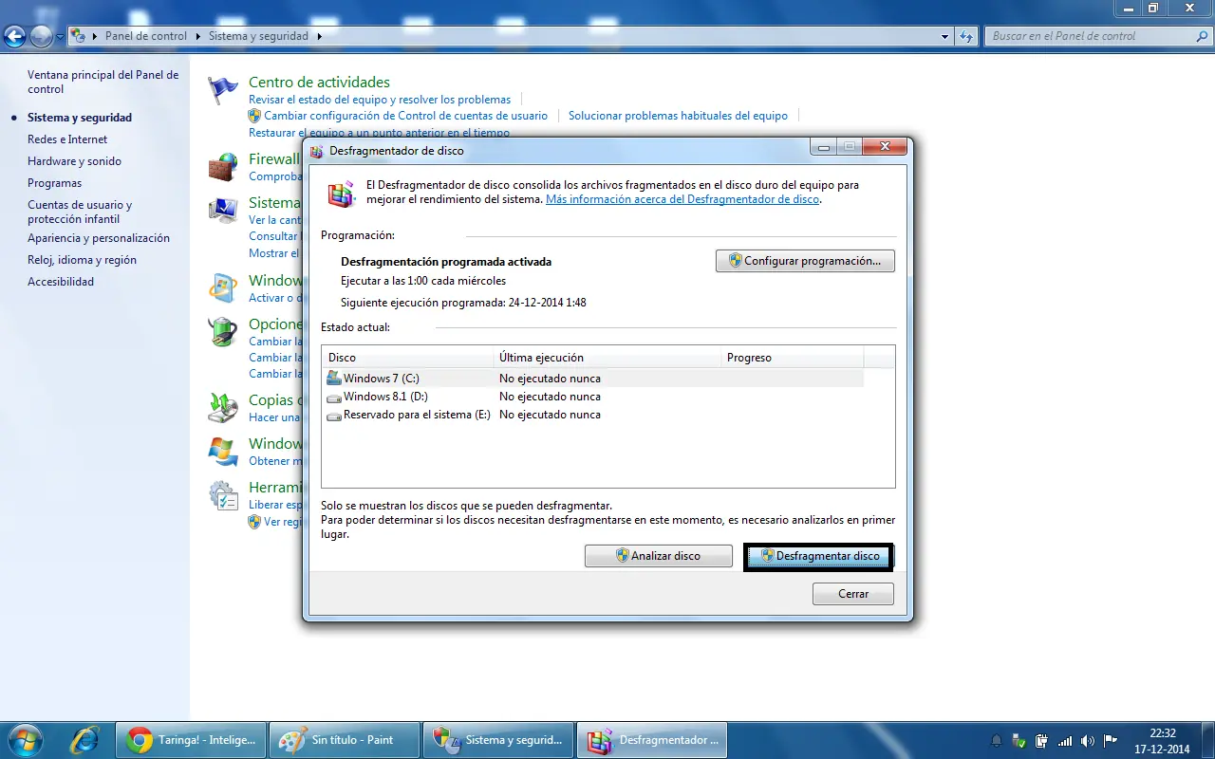This screenshot has height=759, width=1215.
Task: Open Revisar el estado del equipo link
Action: click(x=380, y=100)
